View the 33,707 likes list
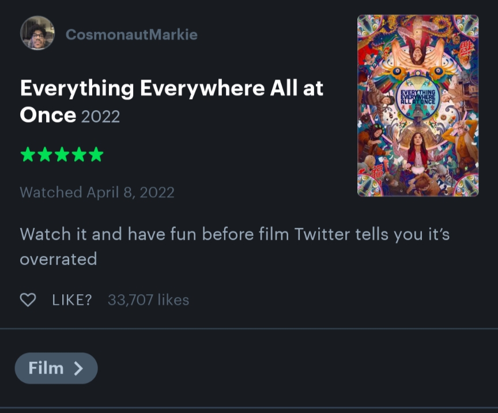This screenshot has width=498, height=413. 148,301
